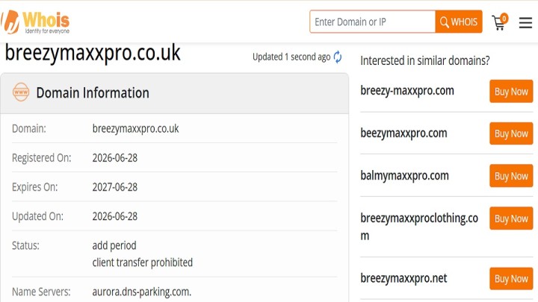The width and height of the screenshot is (538, 302).
Task: Click the Interested in similar domains heading
Action: pos(424,60)
